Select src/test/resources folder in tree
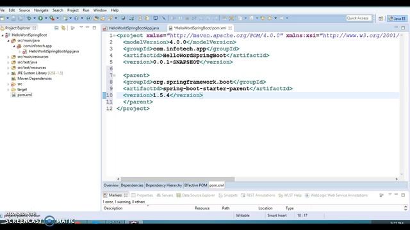Viewport: 410px width, 230px height. (31, 68)
